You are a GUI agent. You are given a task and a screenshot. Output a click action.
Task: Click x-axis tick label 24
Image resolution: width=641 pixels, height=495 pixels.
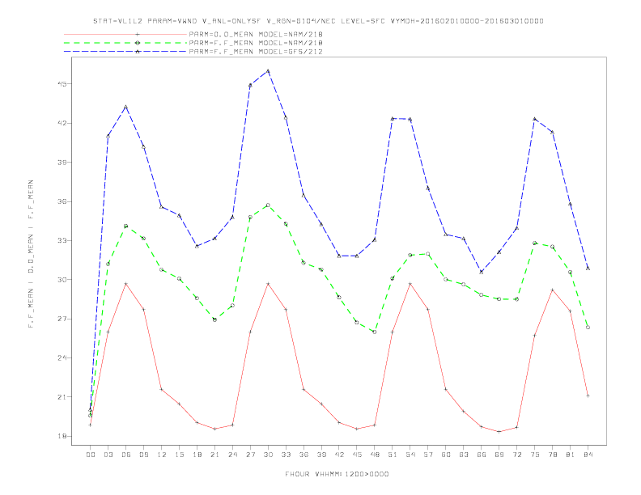pos(232,455)
